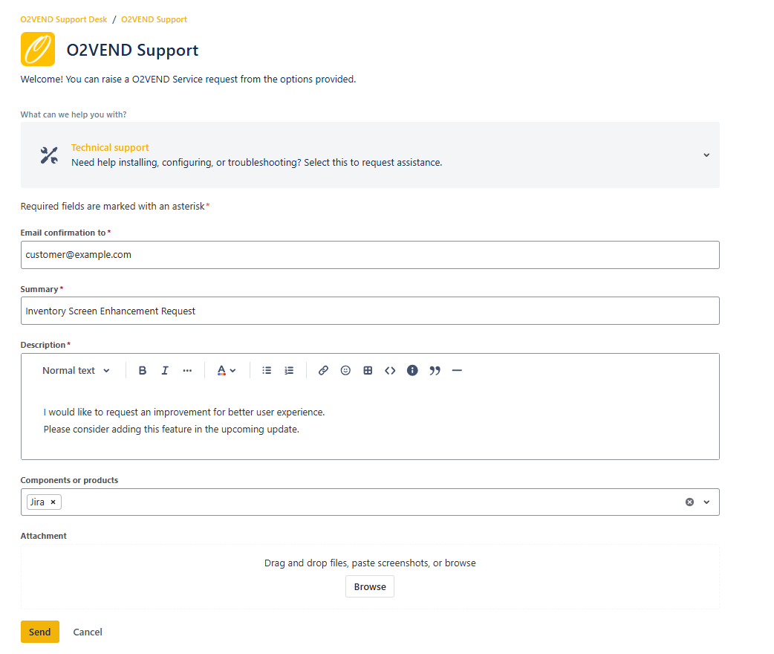Add a block quote in the description
This screenshot has width=774, height=654.
pos(435,370)
